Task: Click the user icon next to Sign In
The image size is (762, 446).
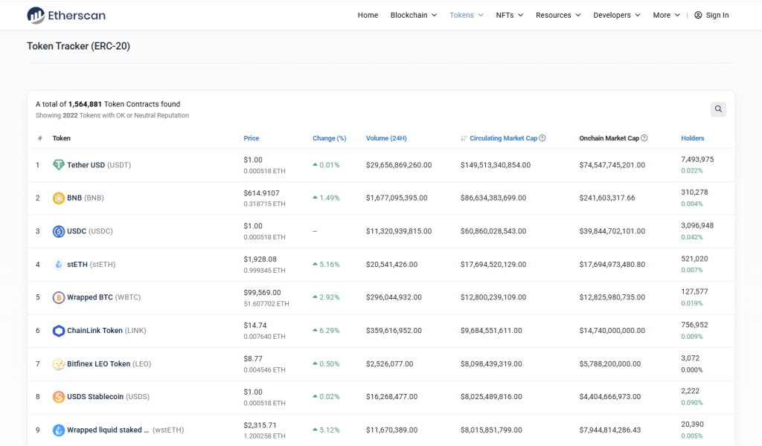Action: click(698, 15)
